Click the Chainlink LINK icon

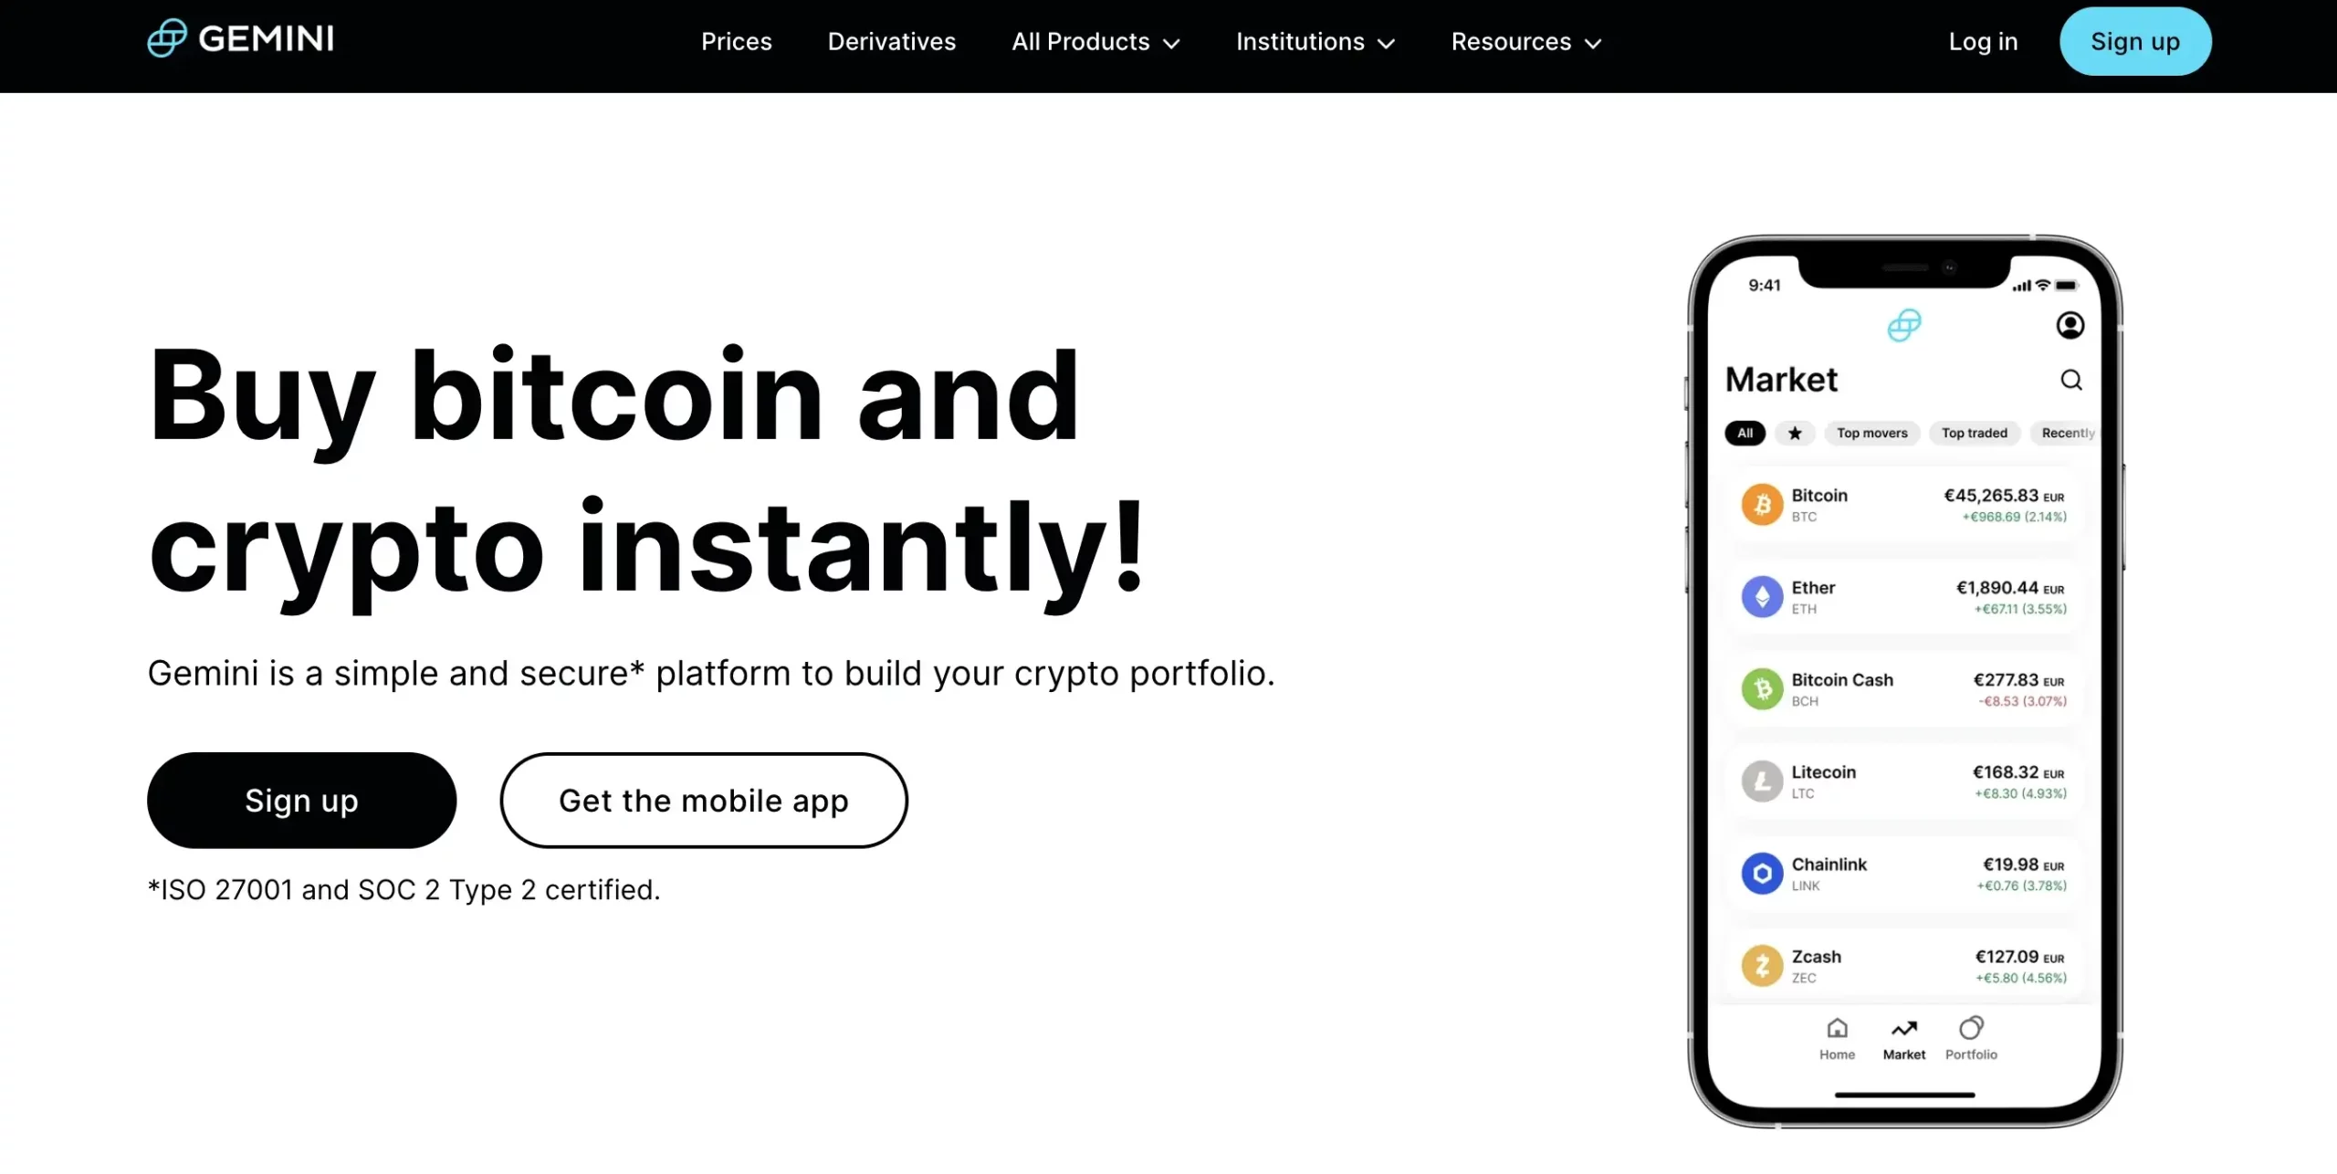tap(1762, 872)
